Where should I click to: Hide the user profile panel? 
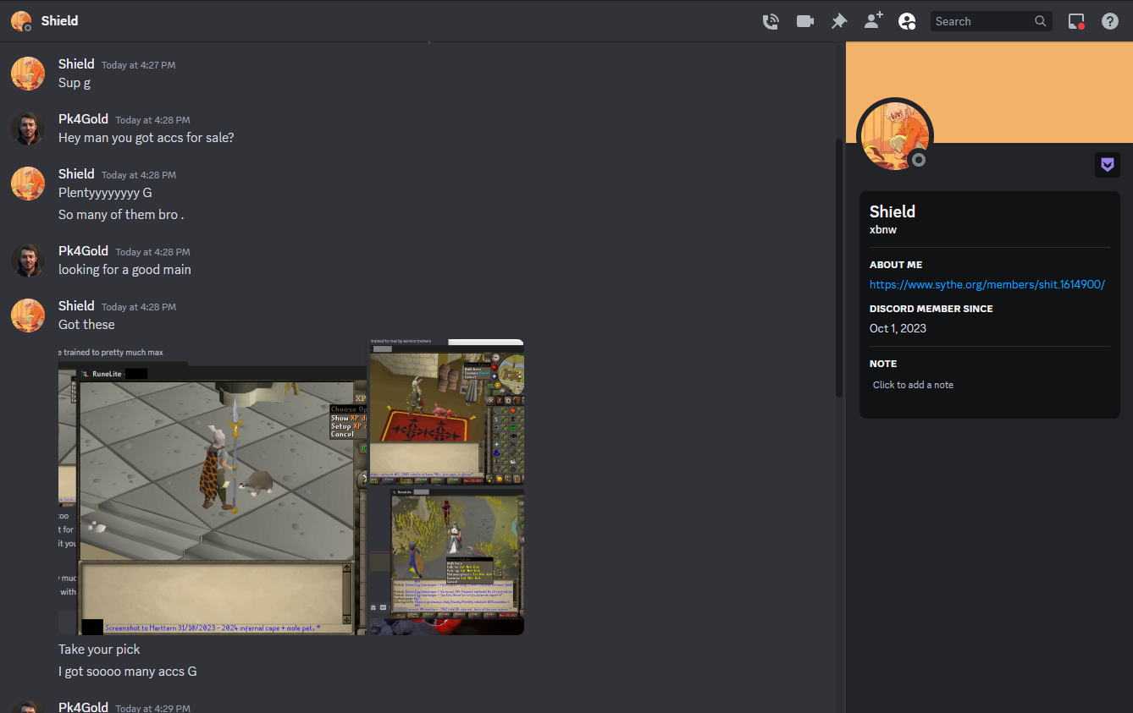[907, 21]
